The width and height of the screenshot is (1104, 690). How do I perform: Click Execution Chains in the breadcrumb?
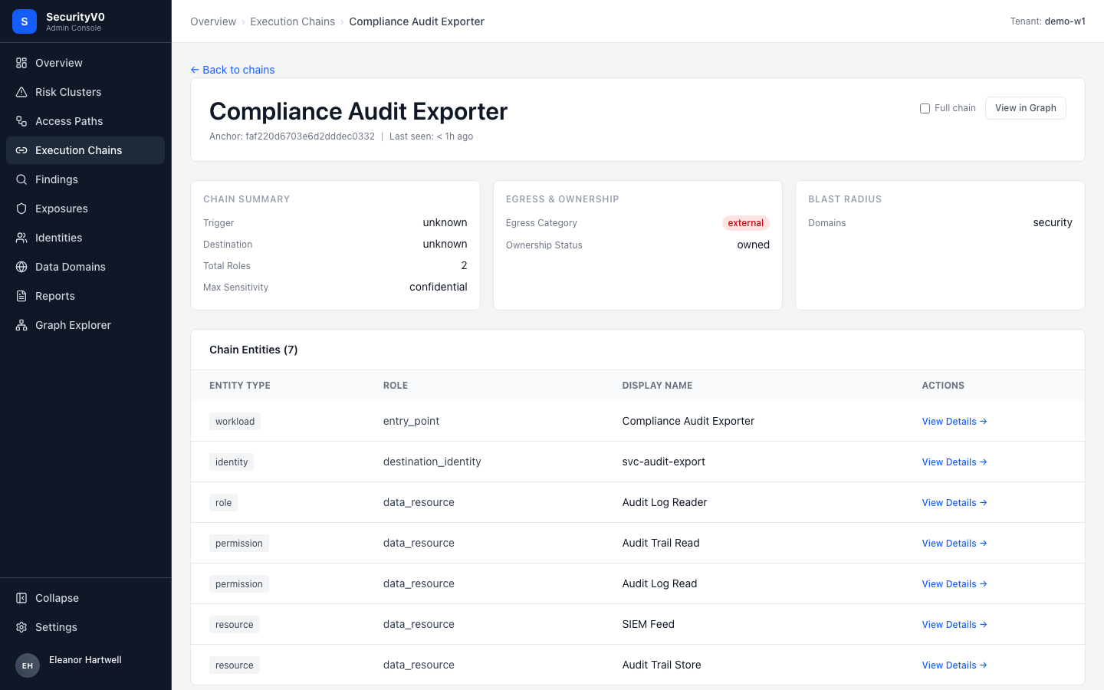[292, 21]
